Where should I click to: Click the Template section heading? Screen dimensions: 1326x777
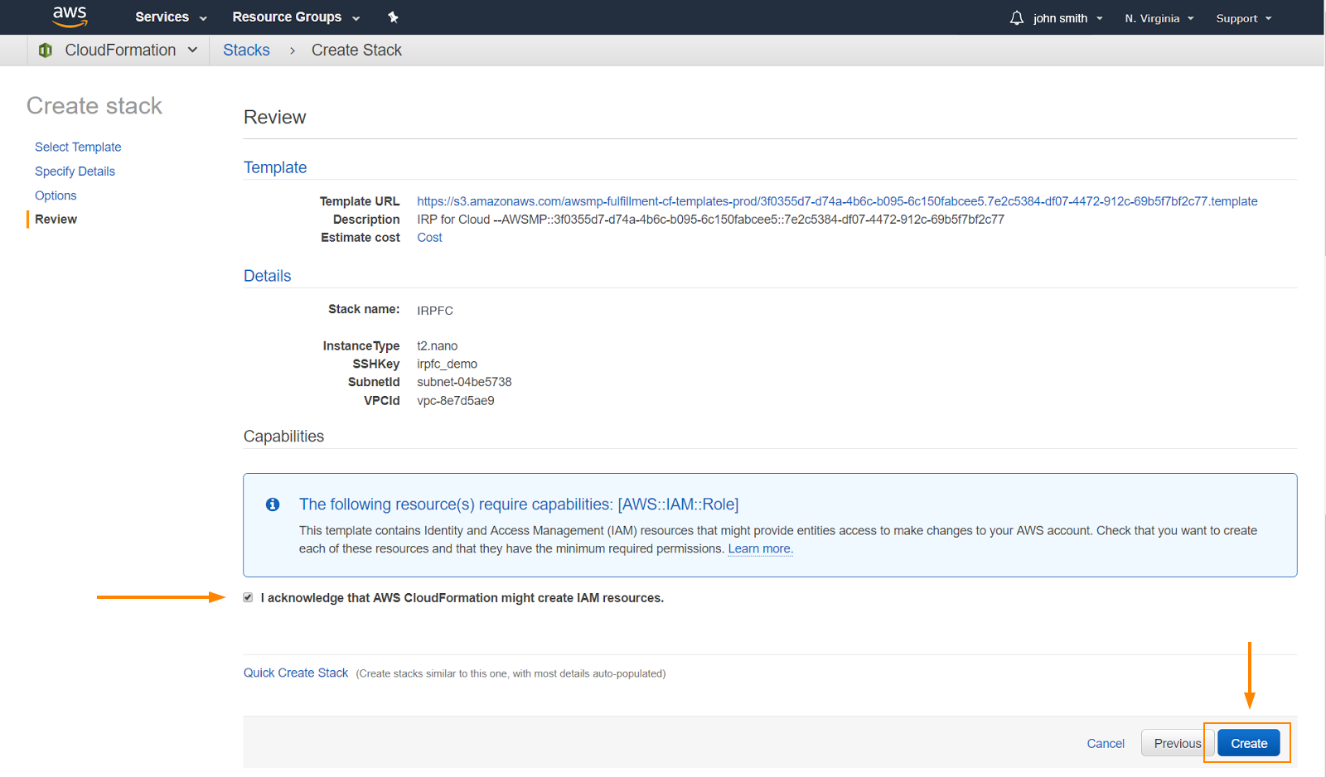[x=275, y=167]
